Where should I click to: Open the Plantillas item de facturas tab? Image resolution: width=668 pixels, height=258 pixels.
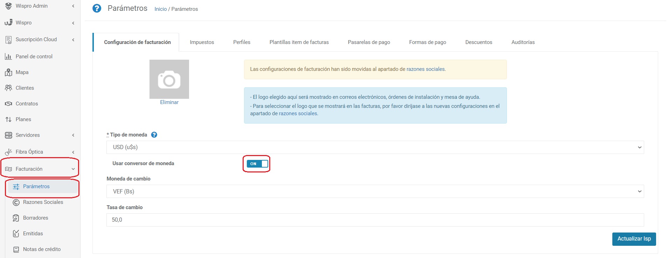point(299,42)
